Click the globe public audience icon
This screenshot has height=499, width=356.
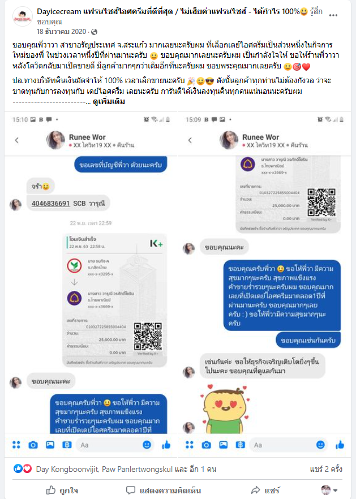[95, 32]
